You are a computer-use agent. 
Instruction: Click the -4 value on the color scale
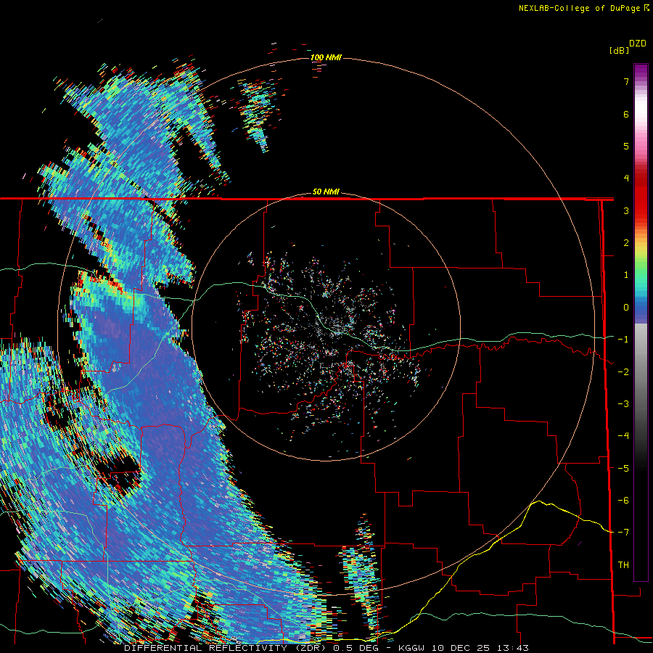623,436
